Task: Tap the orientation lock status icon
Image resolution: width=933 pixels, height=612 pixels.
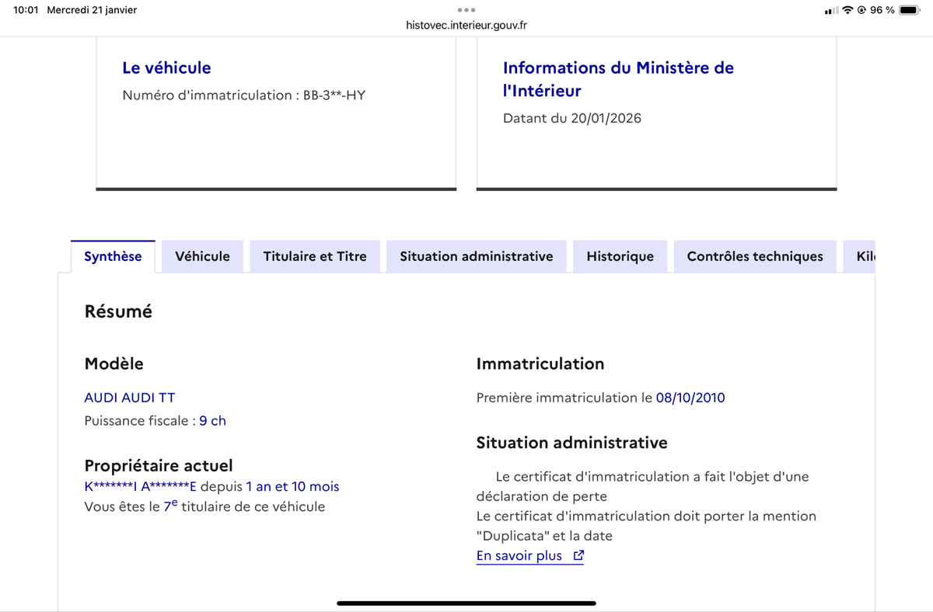Action: click(861, 10)
